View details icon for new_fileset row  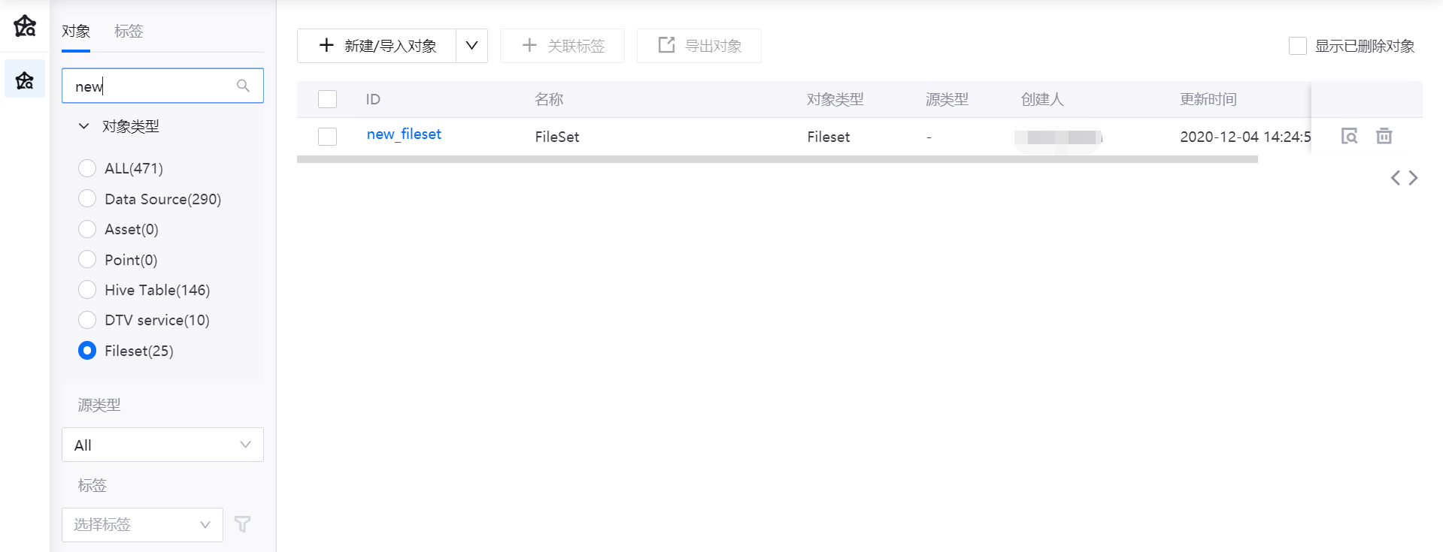1349,136
